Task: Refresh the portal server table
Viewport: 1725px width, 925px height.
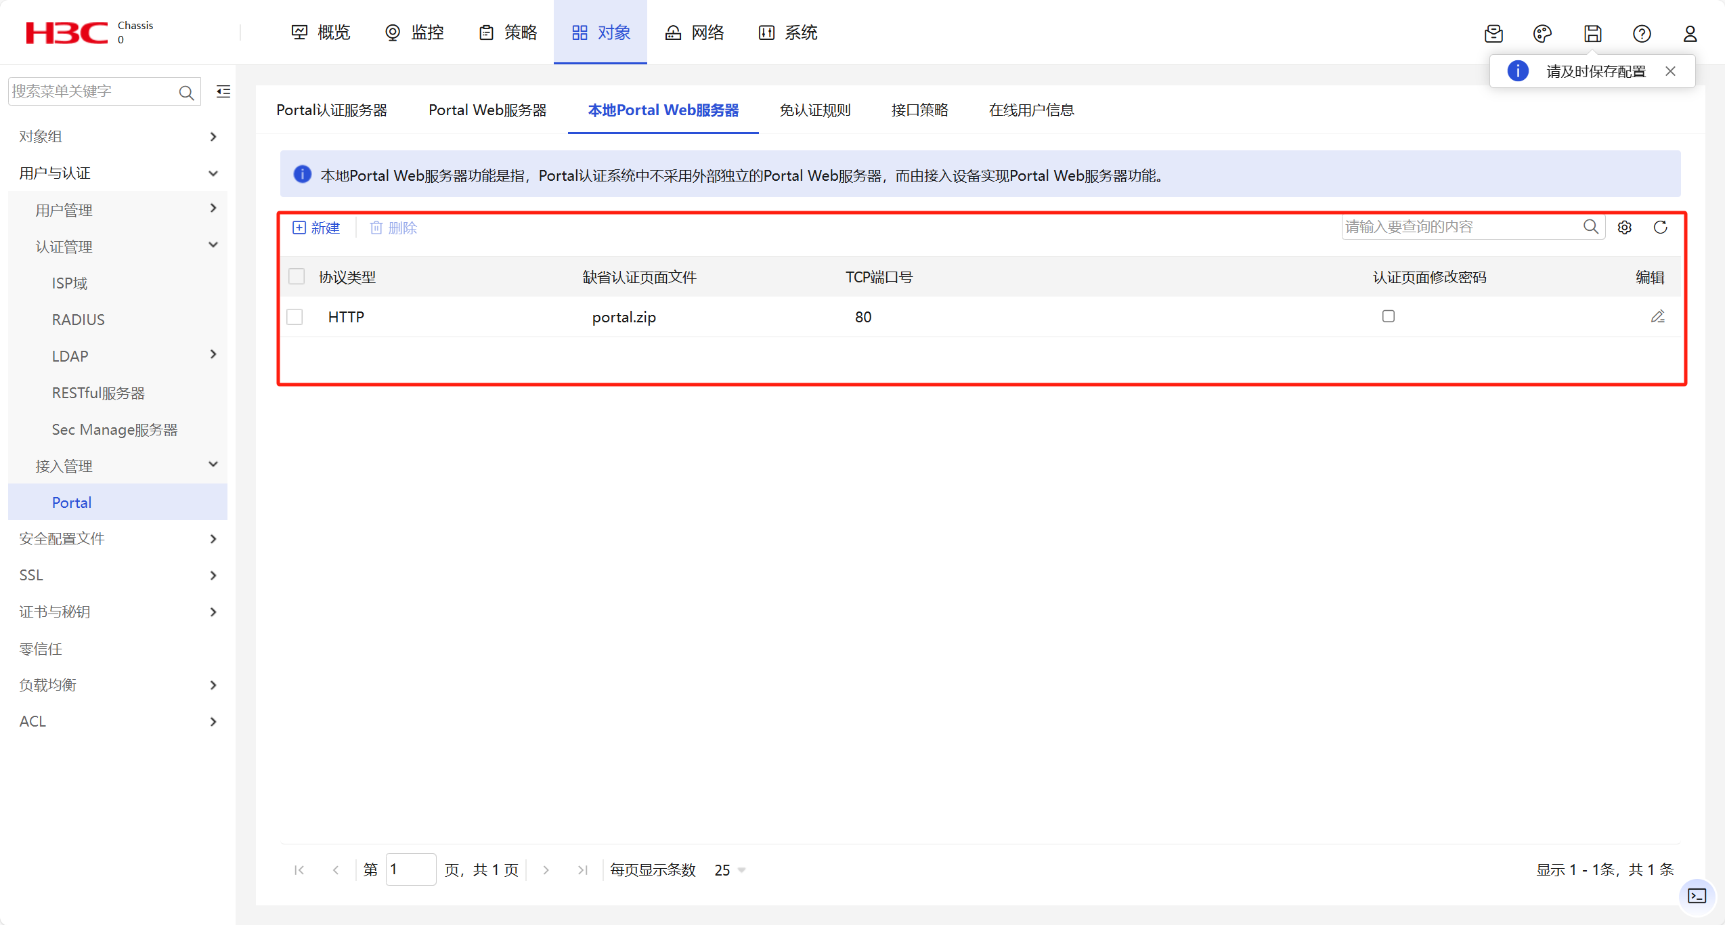Action: tap(1661, 227)
